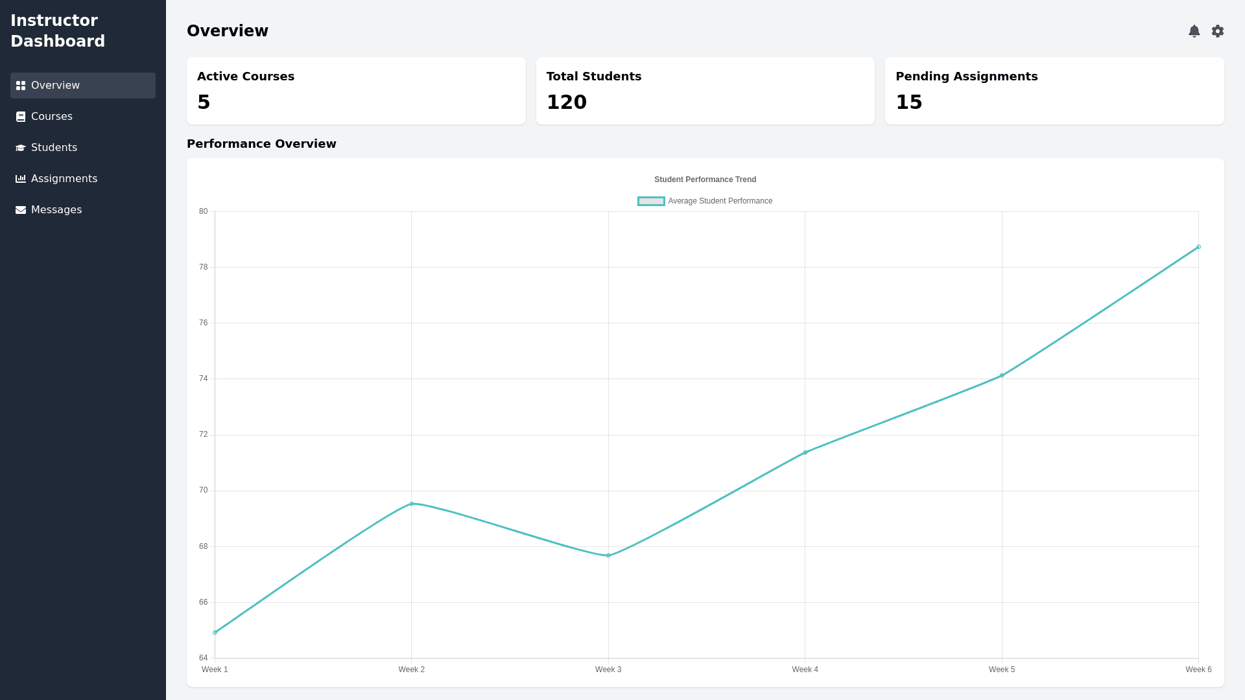Open the Assignments page
This screenshot has width=1245, height=700.
pos(64,179)
